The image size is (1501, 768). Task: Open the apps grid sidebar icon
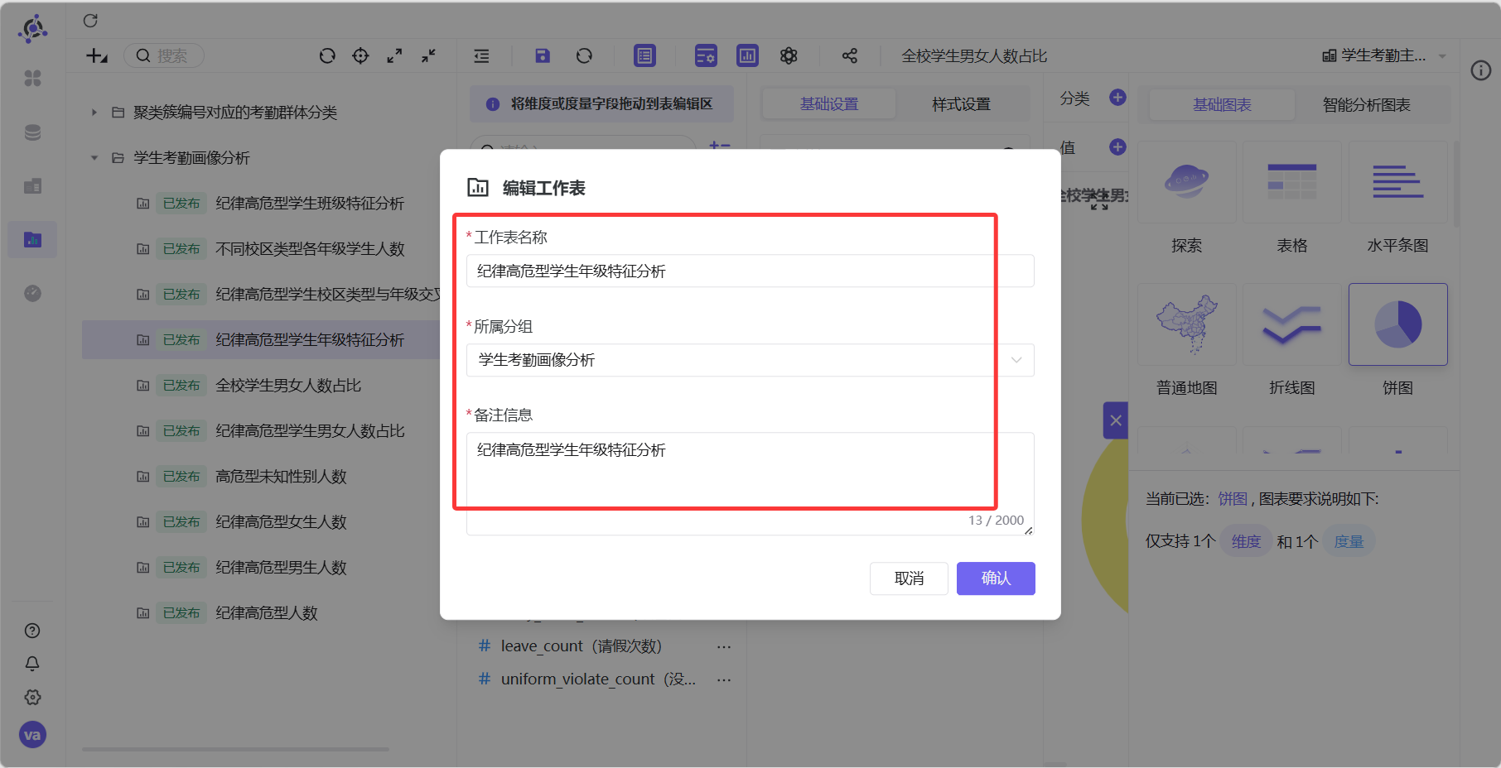tap(32, 78)
